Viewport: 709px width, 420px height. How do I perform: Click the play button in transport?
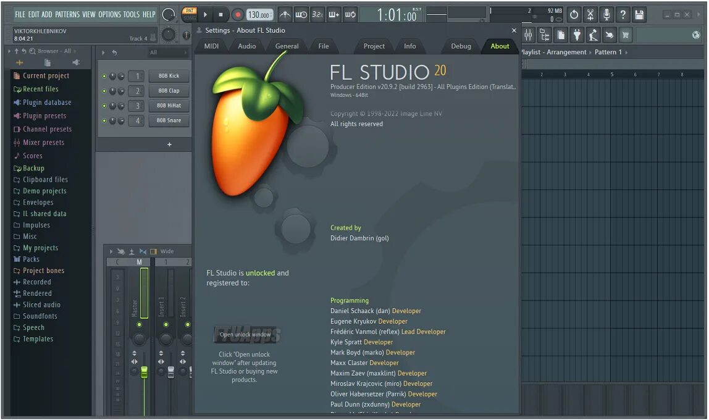pos(205,14)
